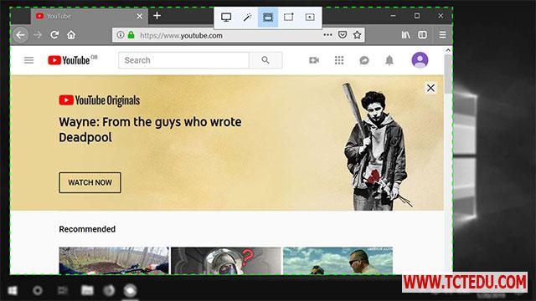Open File Explorer from the taskbar
536x301 pixels.
click(87, 290)
